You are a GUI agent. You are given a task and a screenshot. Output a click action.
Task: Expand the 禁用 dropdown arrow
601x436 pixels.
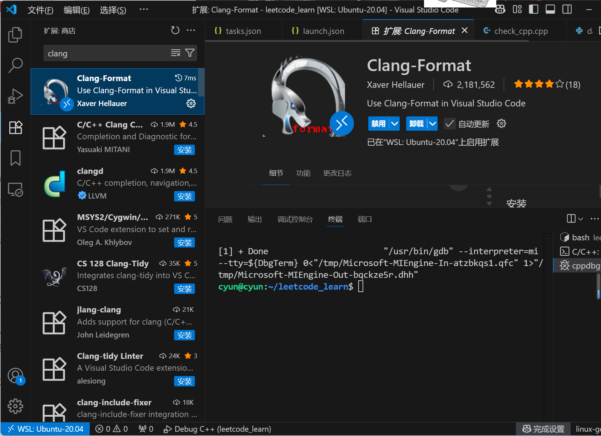pos(394,124)
